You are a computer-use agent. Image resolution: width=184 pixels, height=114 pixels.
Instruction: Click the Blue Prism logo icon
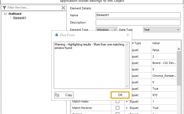(56, 35)
